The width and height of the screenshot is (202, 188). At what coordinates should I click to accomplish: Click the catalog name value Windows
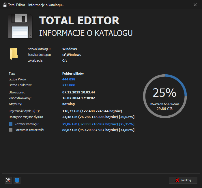(70, 49)
